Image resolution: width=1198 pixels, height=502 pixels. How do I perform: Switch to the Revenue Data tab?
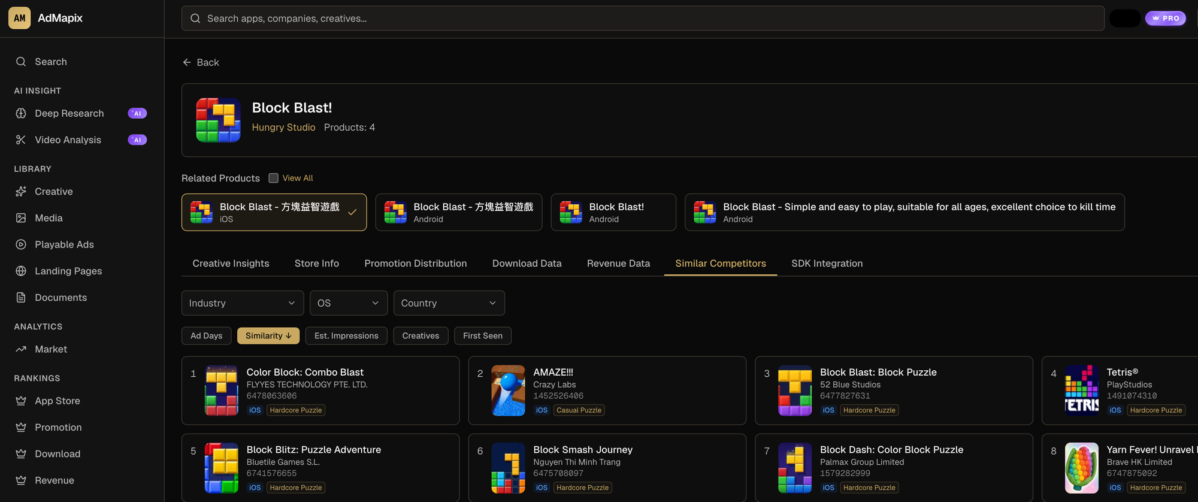[x=618, y=264]
